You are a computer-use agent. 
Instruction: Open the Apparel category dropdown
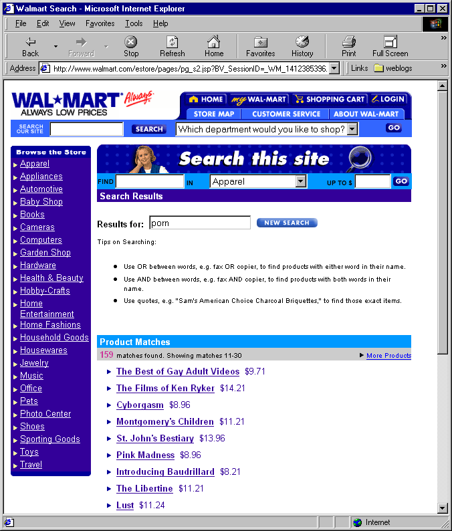(x=300, y=181)
